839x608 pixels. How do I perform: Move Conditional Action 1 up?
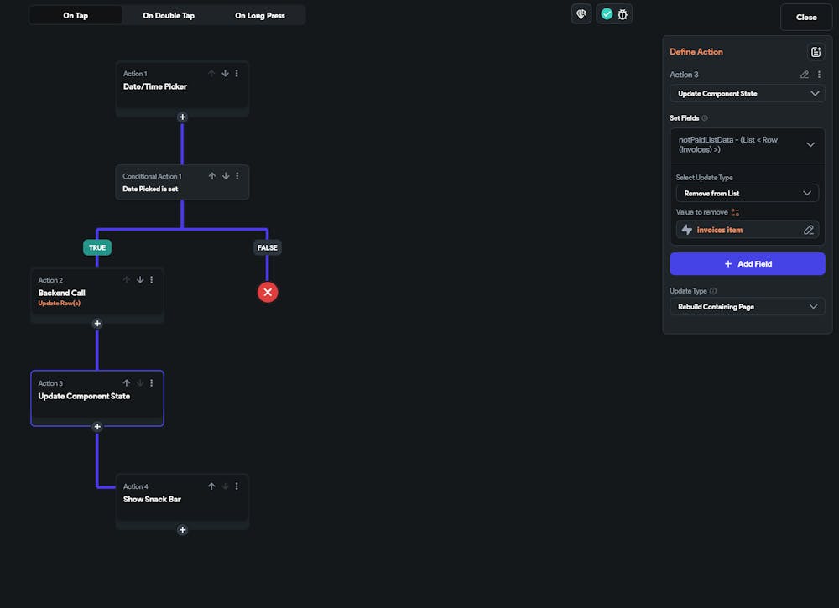[x=212, y=176]
